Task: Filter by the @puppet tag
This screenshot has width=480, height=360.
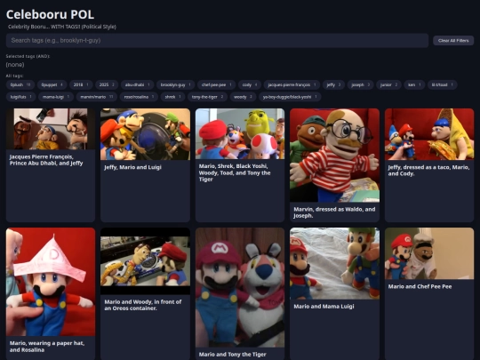Action: [x=52, y=84]
